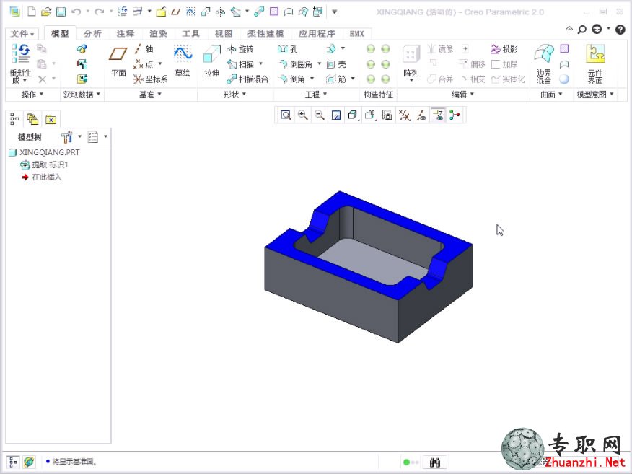The height and width of the screenshot is (474, 632).
Task: Click the Refit view icon
Action: 286,115
